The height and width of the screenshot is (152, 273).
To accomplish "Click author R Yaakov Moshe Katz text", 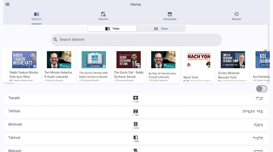I will click(22, 81).
